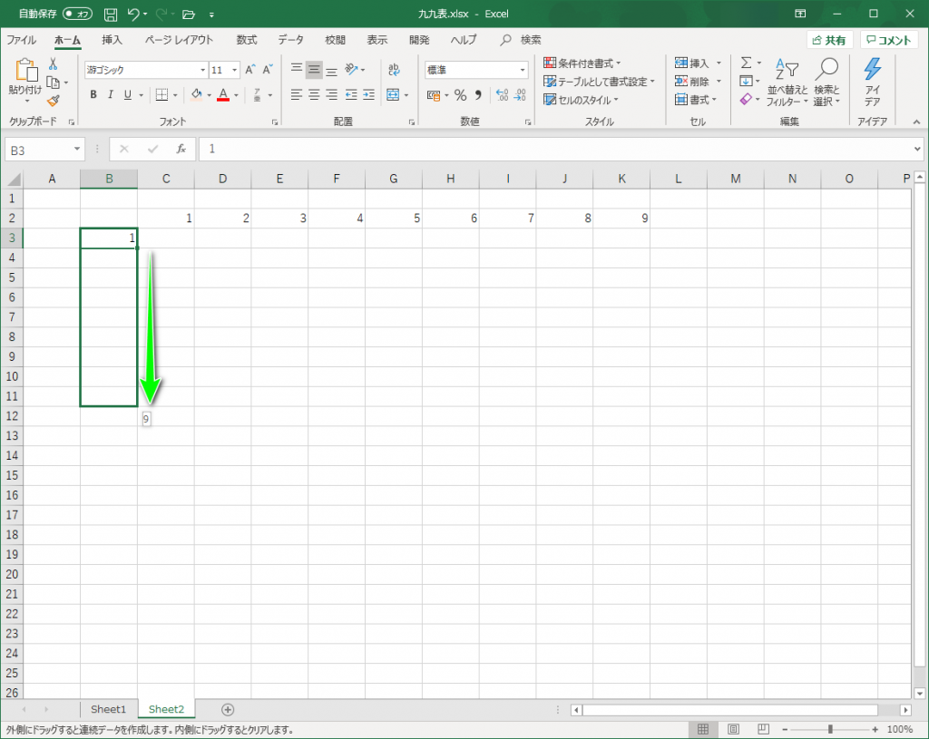The height and width of the screenshot is (739, 929).
Task: Click the Merge and Center icon
Action: (393, 95)
